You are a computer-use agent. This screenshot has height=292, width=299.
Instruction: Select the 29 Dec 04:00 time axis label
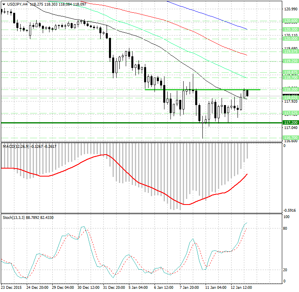pyautogui.click(x=63, y=288)
